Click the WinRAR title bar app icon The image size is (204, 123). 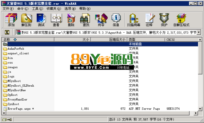tap(4, 3)
